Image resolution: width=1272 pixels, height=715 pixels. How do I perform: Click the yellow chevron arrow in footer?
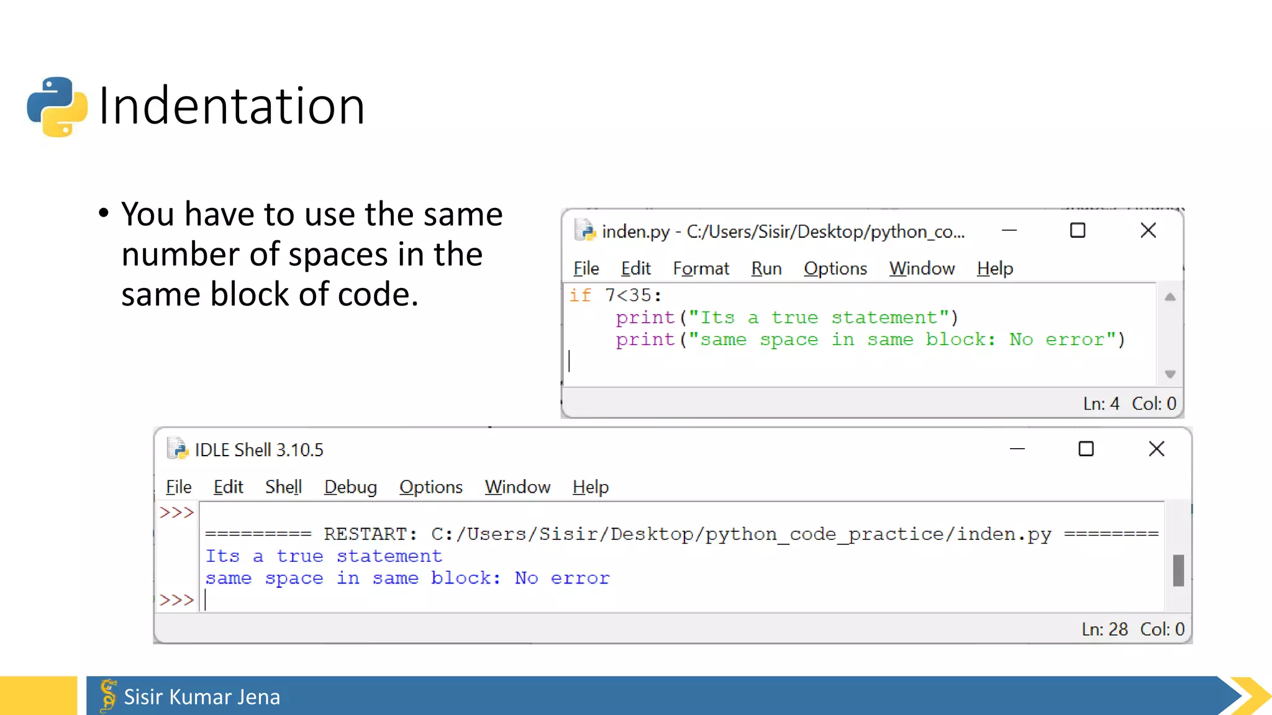tap(1251, 696)
